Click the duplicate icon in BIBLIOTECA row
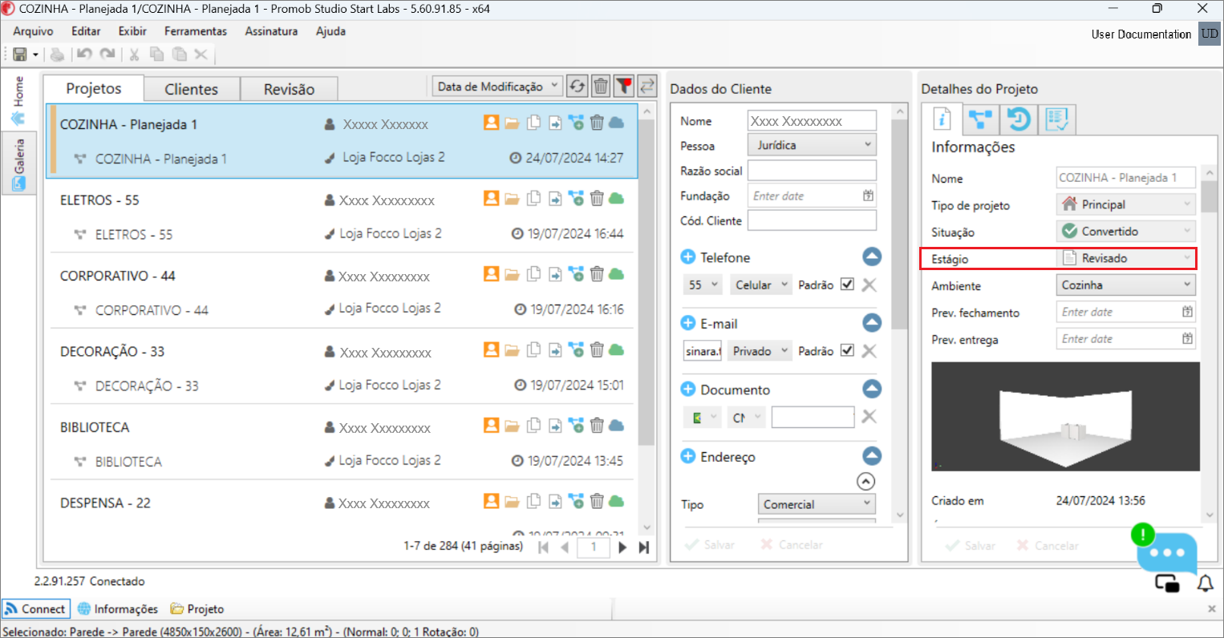The image size is (1224, 638). click(x=533, y=425)
